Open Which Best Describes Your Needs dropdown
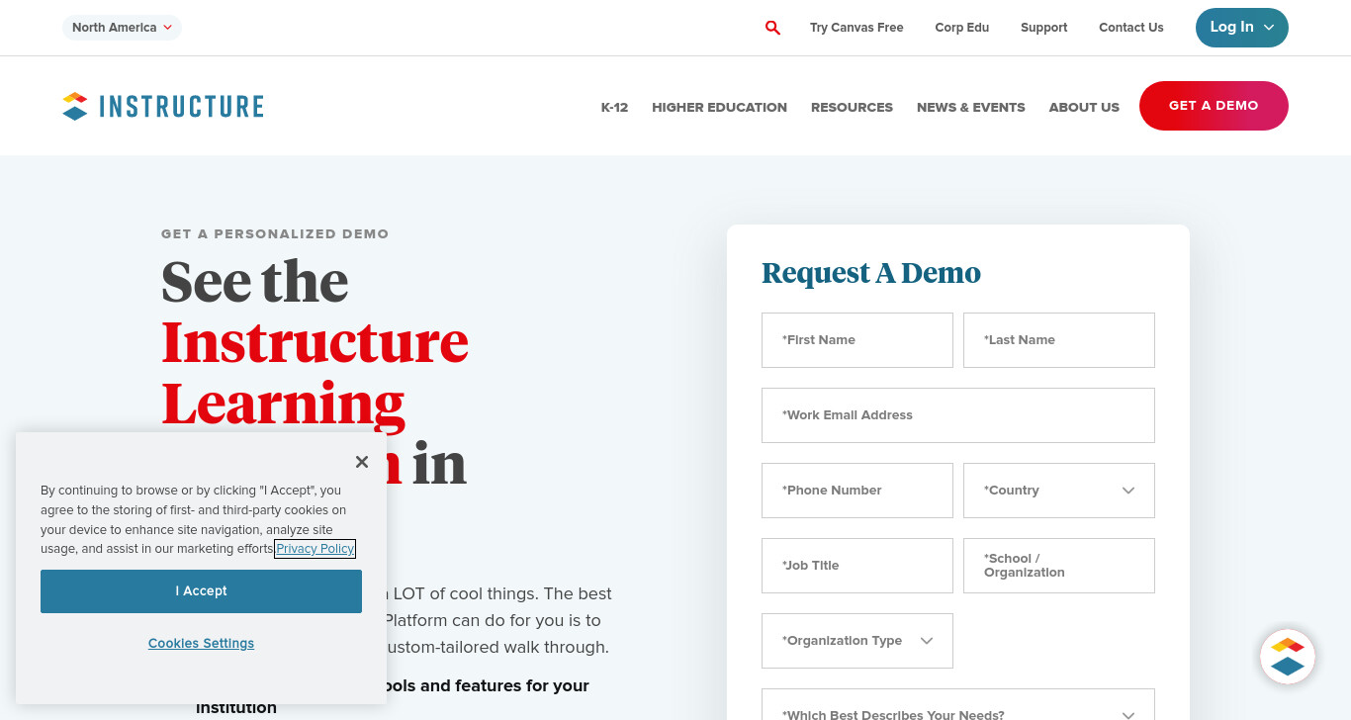Viewport: 1351px width, 720px height. (x=958, y=706)
